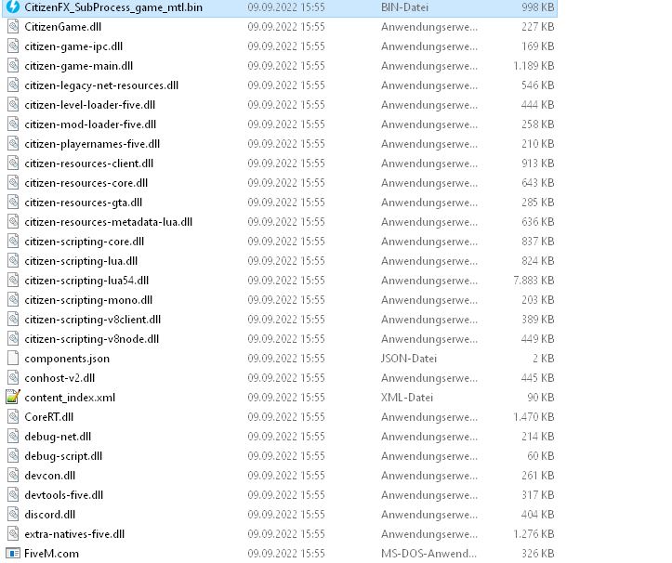Screen dimensions: 672x563
Task: Click the 7.883 KB size value
Action: pyautogui.click(x=534, y=281)
